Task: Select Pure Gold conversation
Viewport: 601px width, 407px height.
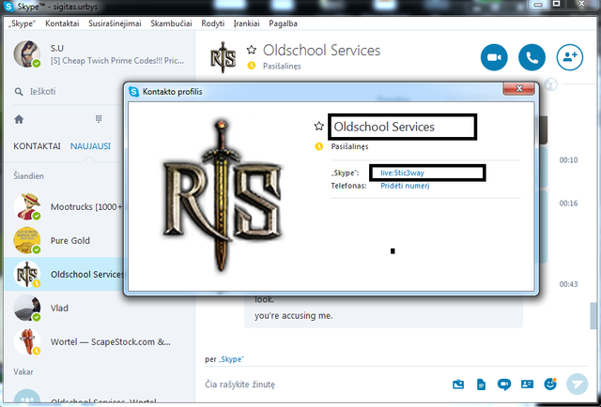Action: (65, 240)
